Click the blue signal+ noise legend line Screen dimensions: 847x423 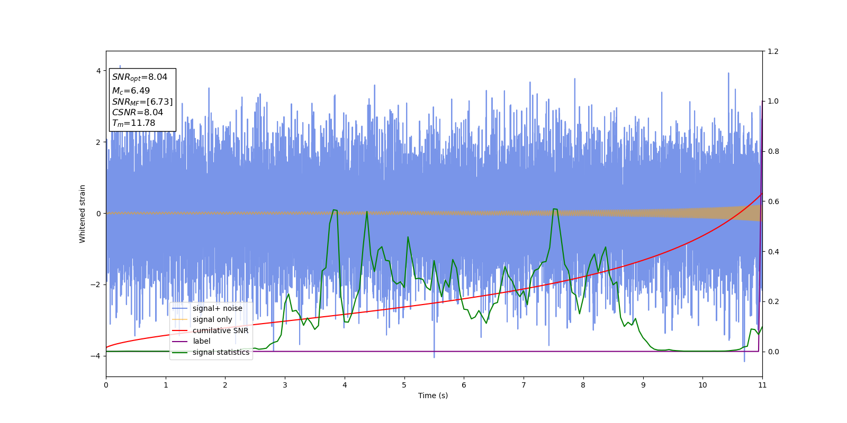[180, 308]
